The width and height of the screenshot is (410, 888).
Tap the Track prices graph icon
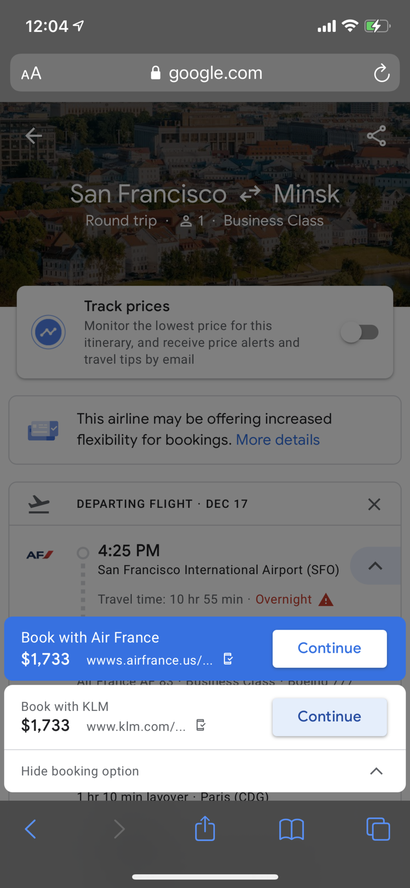point(48,332)
